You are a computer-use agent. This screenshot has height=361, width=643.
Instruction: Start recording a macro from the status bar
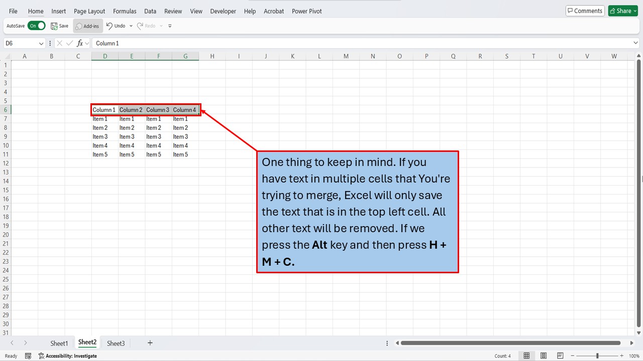click(28, 355)
